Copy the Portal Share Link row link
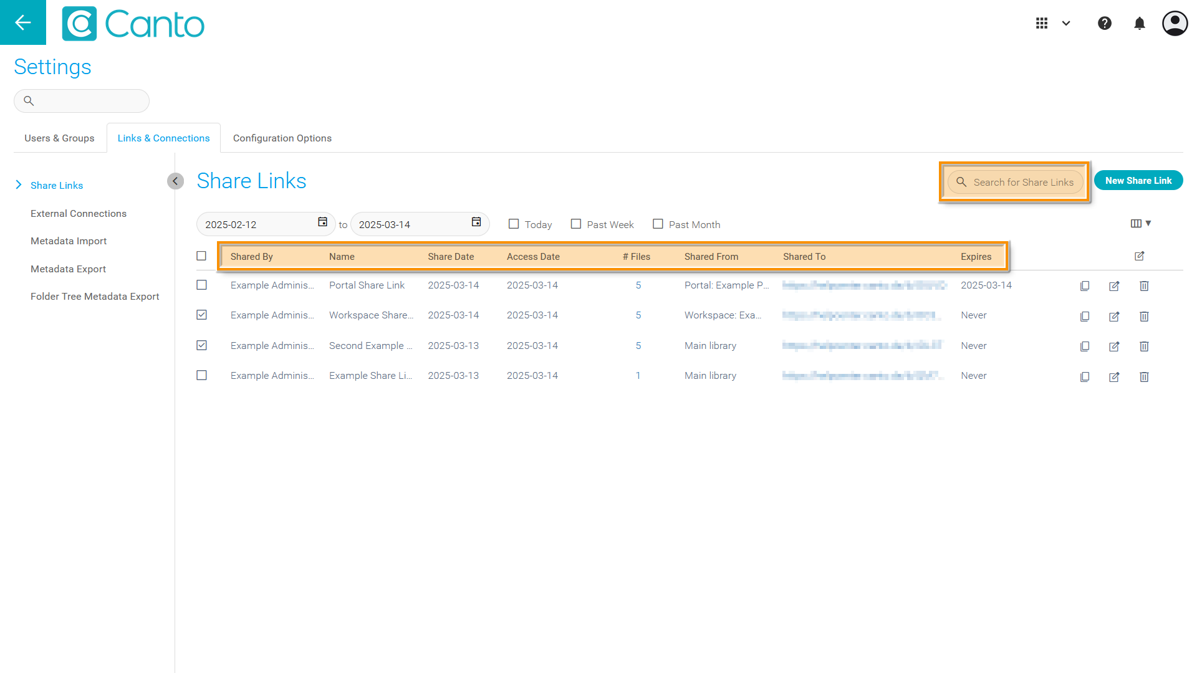The height and width of the screenshot is (673, 1197). click(x=1085, y=286)
